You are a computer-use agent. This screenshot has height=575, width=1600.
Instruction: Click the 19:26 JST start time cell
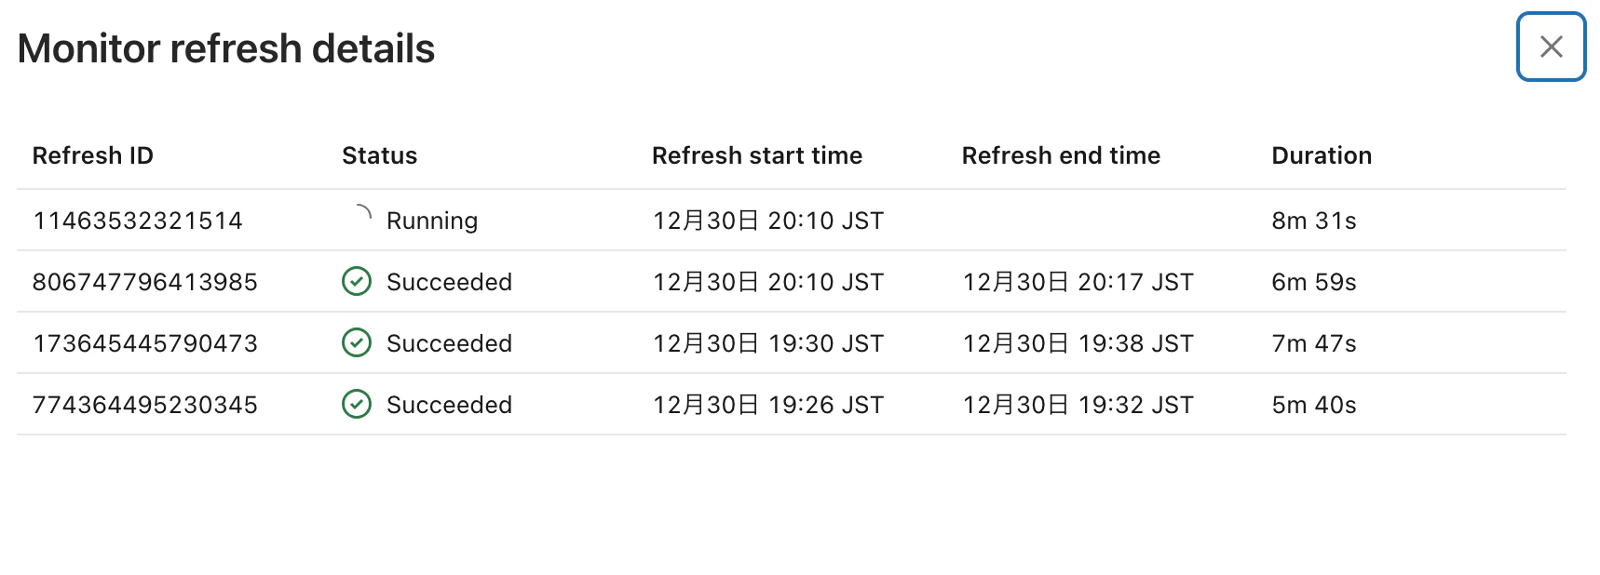pos(768,405)
